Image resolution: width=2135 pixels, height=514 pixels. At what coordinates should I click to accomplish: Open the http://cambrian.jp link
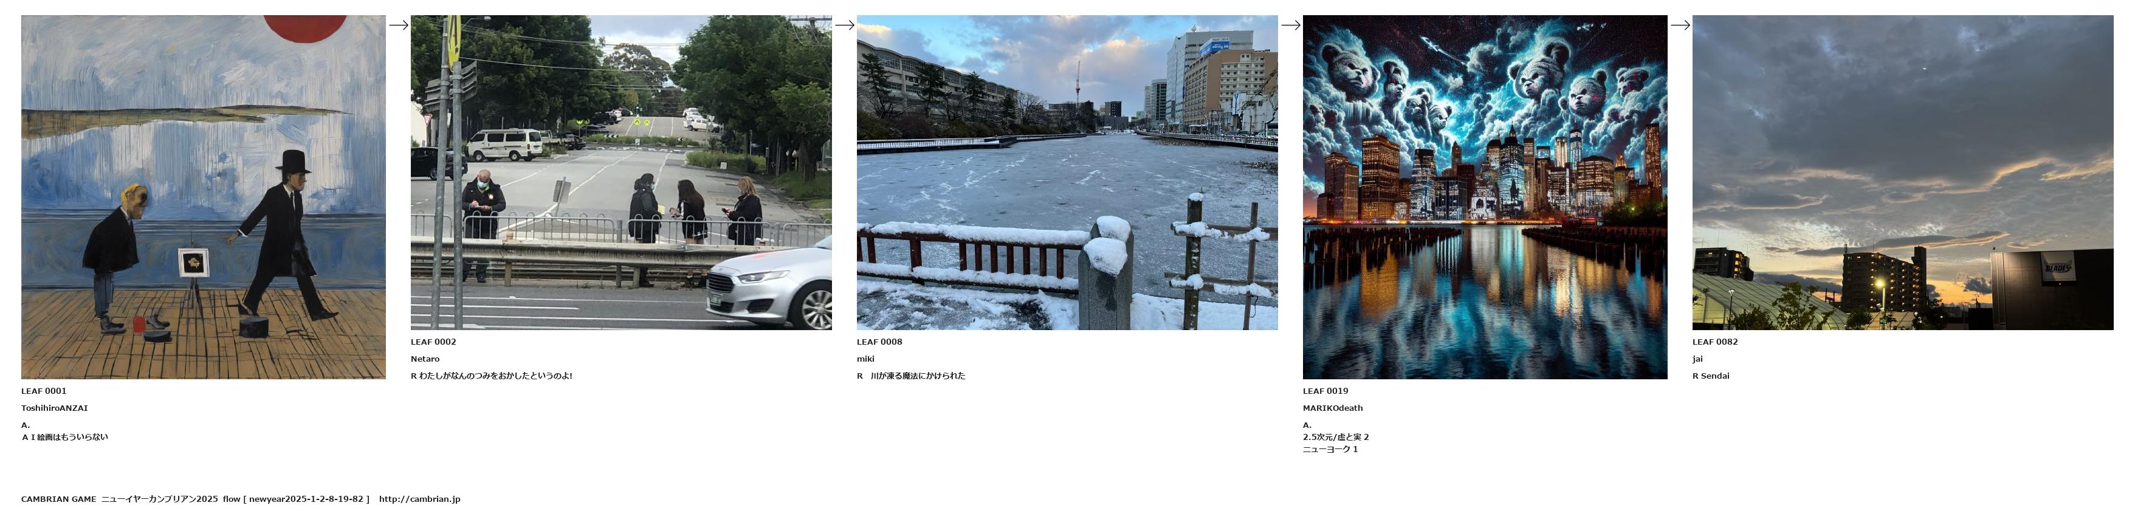pos(419,499)
